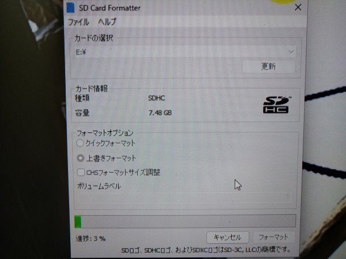Focus the ボリュームラベル input field
The width and height of the screenshot is (346, 259).
click(185, 197)
